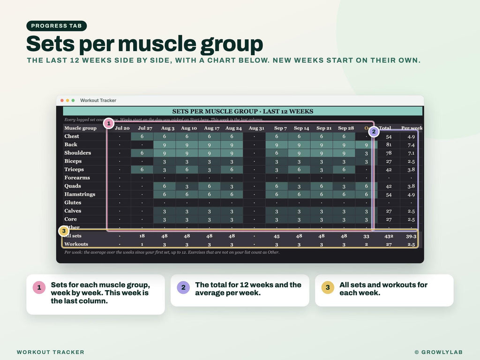Select the Muscle group column header

click(x=80, y=128)
